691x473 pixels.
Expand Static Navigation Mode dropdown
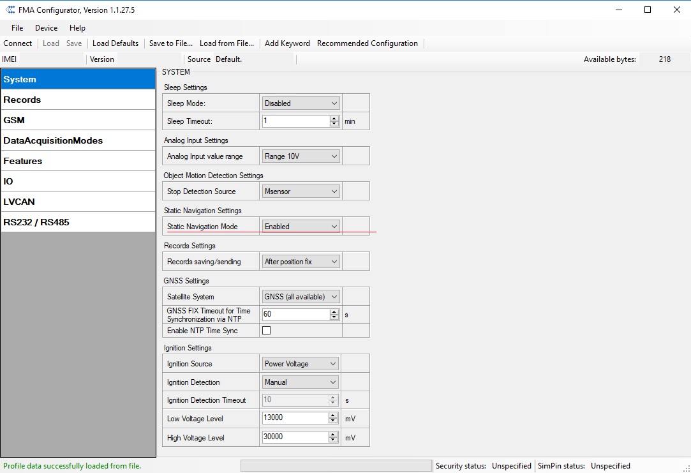[301, 227]
